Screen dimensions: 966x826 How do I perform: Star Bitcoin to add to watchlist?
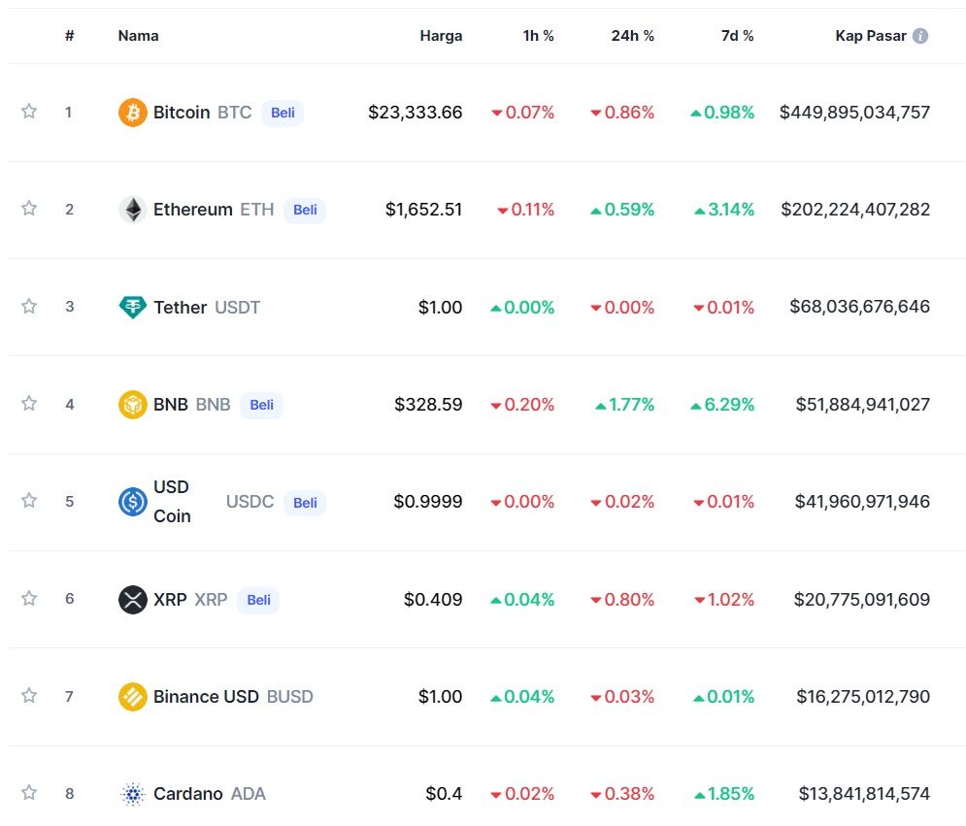[29, 112]
